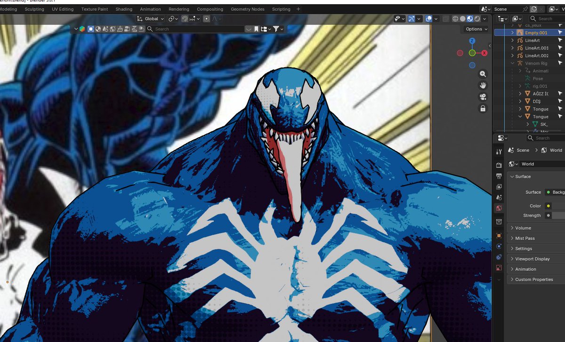Click the asset shelf bookmark icon
Viewport: 565px width, 342px height.
256,29
